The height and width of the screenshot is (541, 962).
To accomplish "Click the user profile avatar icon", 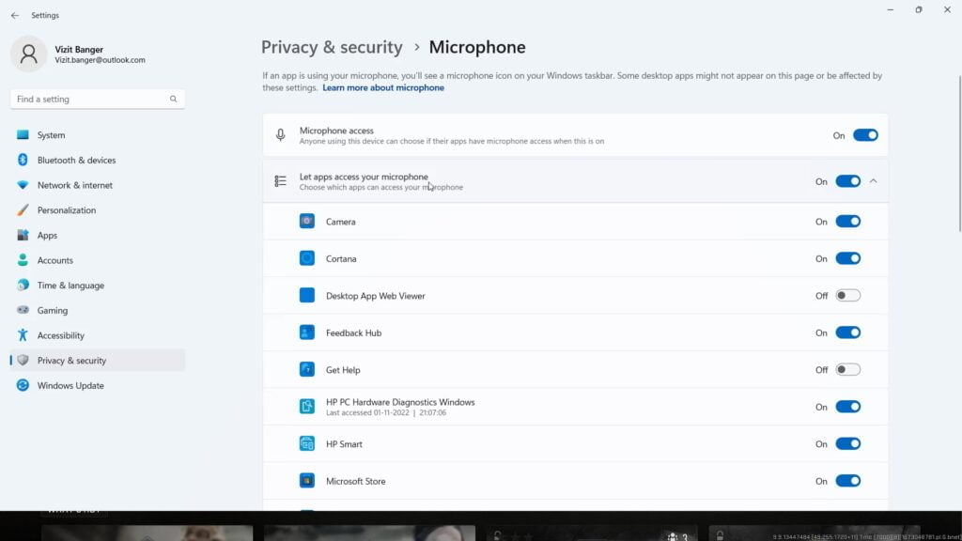I will click(x=28, y=54).
